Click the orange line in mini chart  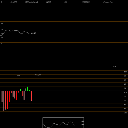click(63, 123)
